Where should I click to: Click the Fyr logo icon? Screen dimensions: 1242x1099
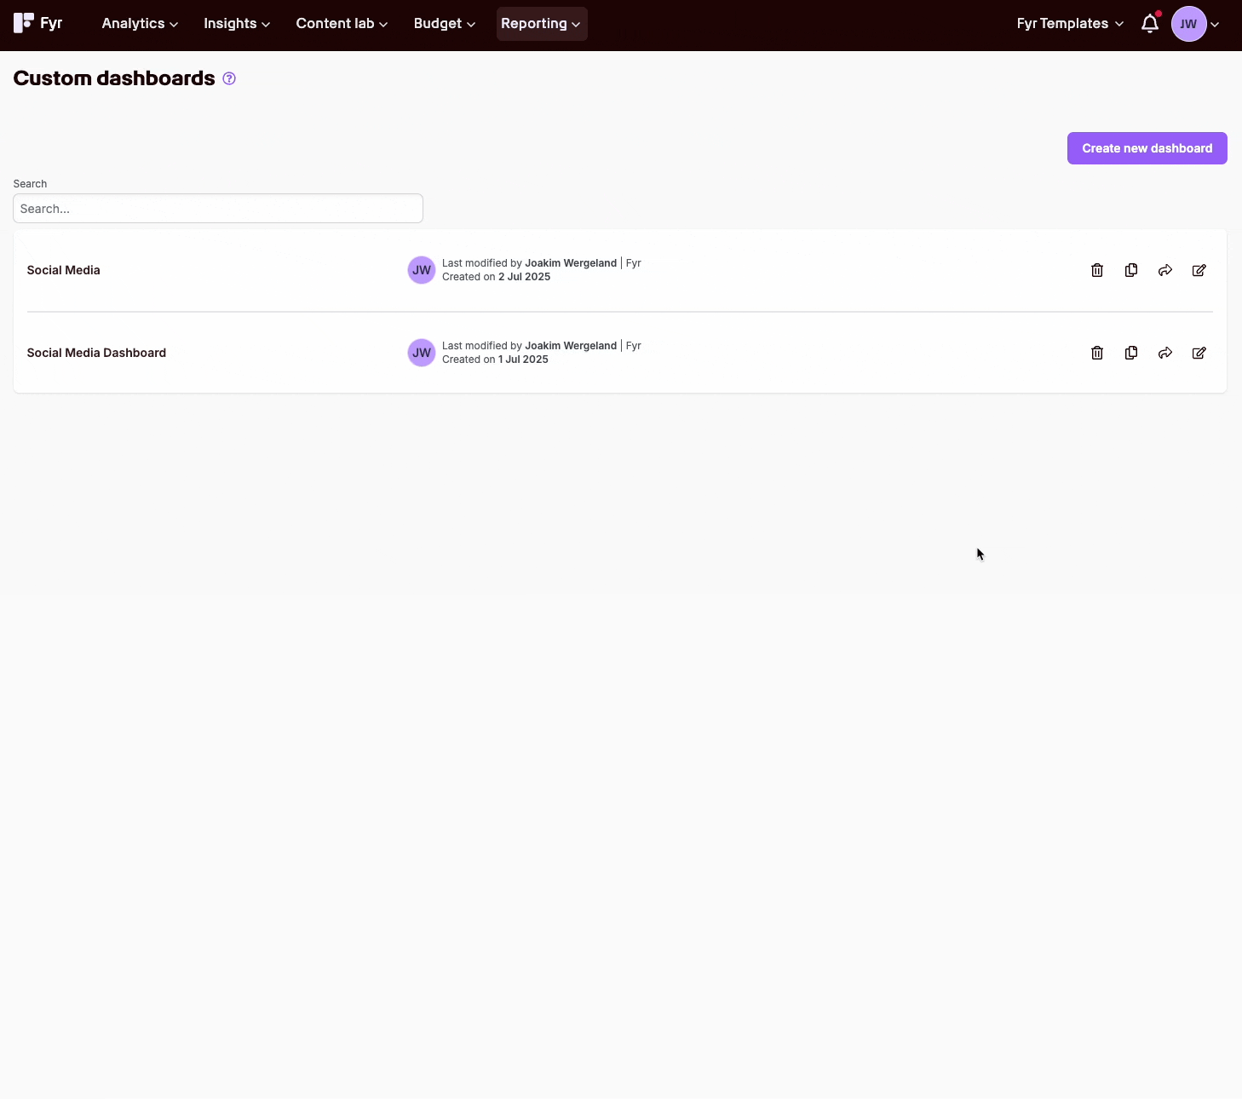pos(24,23)
